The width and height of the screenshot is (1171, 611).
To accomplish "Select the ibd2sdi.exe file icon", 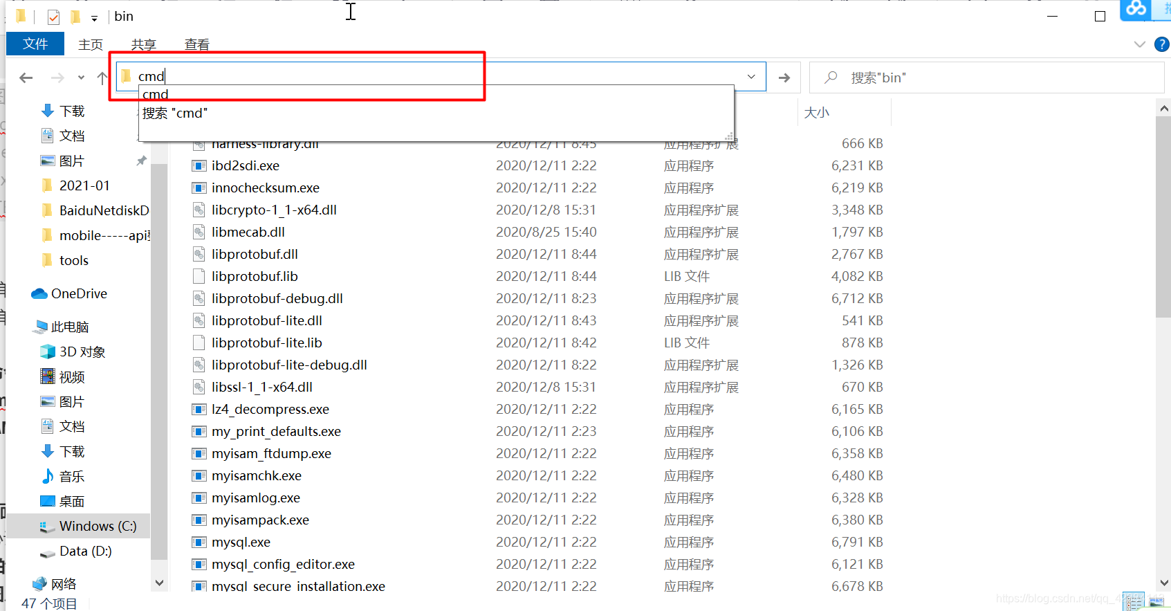I will coord(199,165).
